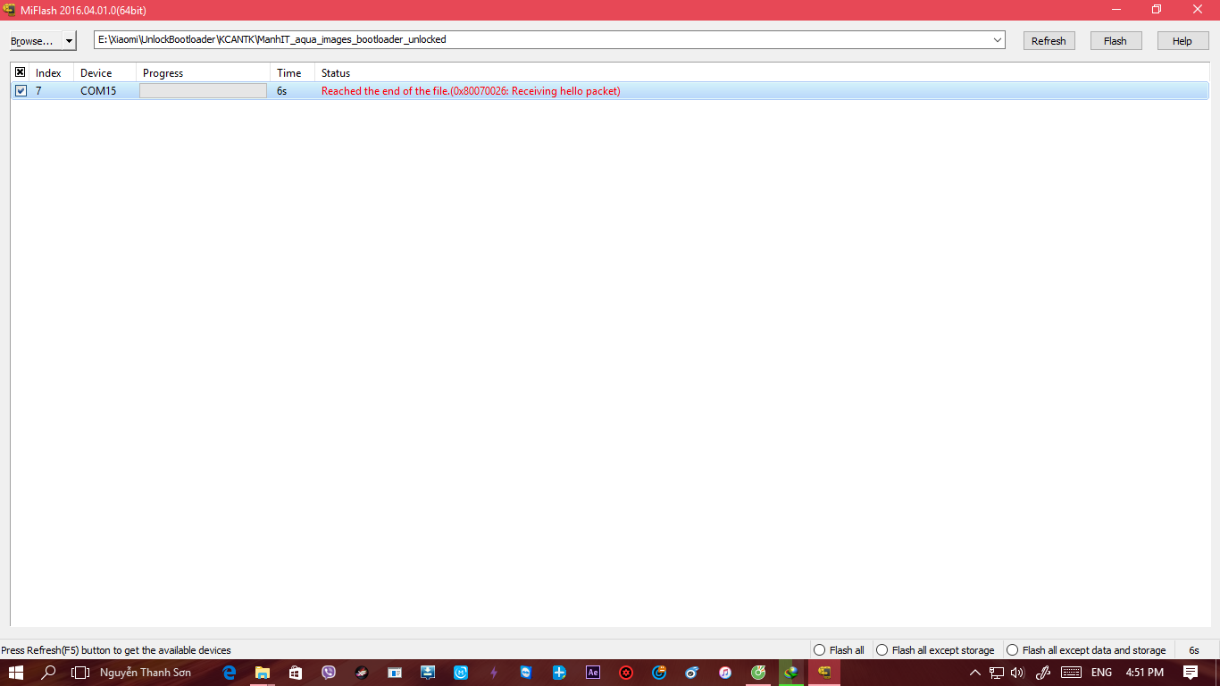This screenshot has width=1220, height=686.
Task: Click the MiFlash icon in the taskbar
Action: [x=824, y=673]
